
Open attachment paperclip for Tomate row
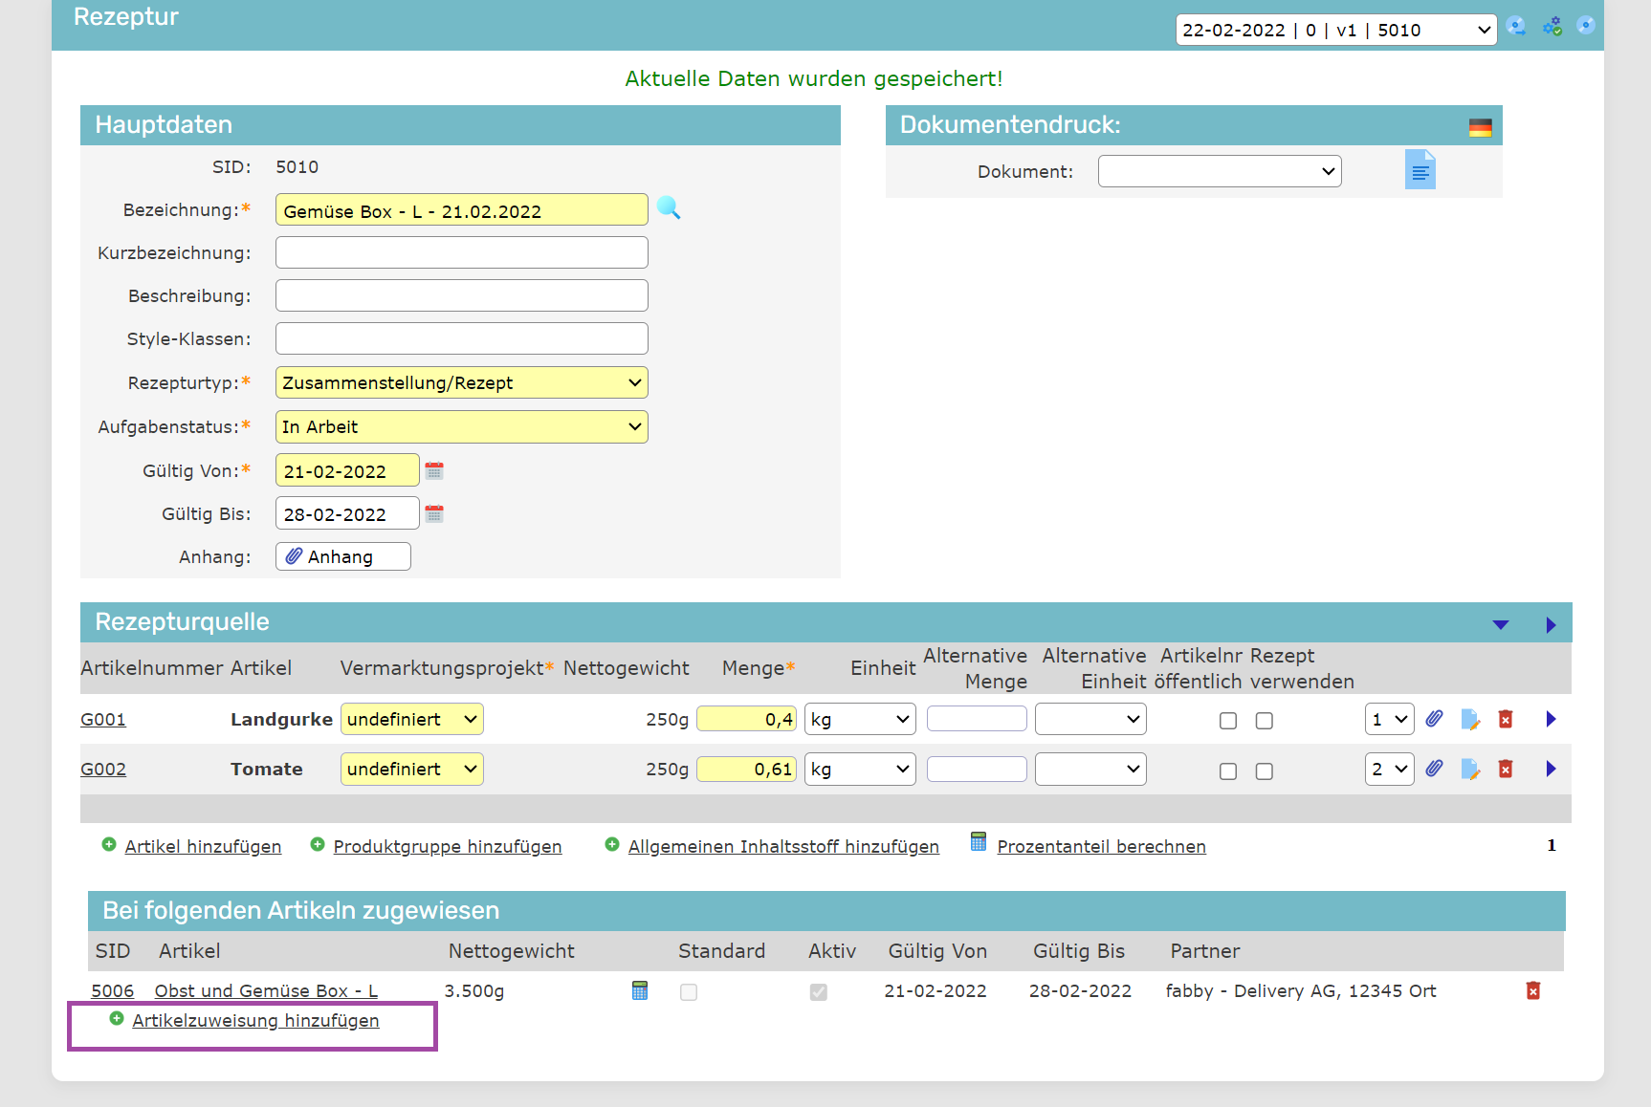(1434, 769)
